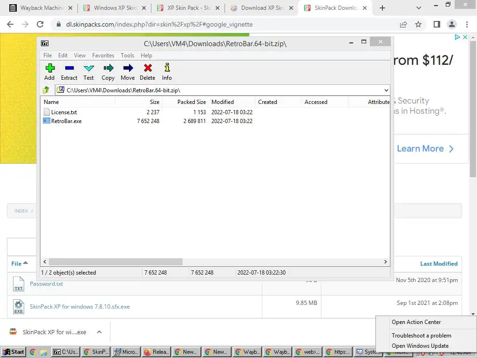Viewport: 477px width, 358px height.
Task: Open the Chrome three-dot menu
Action: coord(467,24)
